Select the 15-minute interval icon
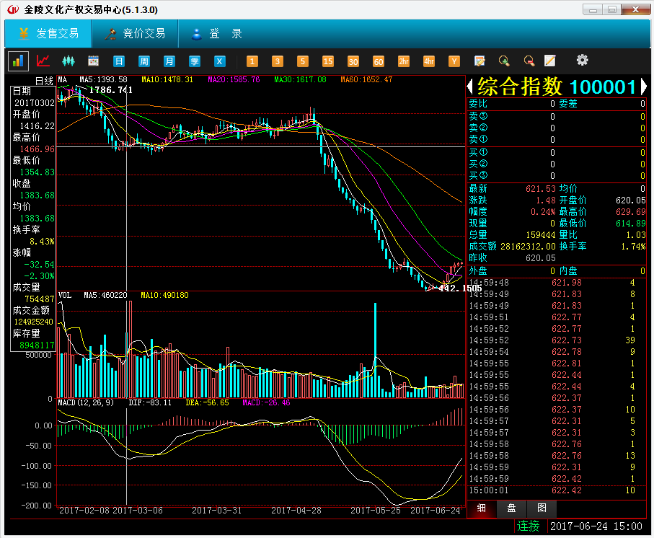This screenshot has width=654, height=538. [x=328, y=61]
